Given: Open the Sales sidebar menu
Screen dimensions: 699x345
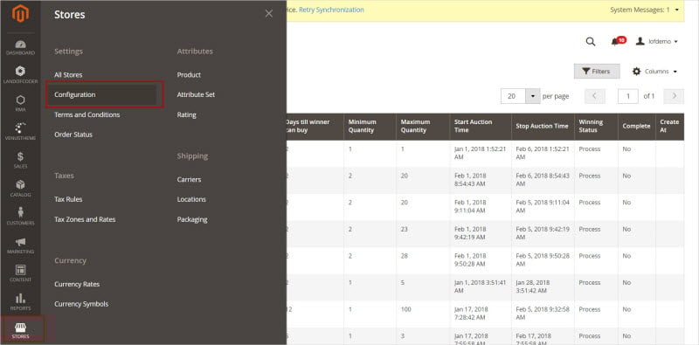Looking at the screenshot, I should click(x=20, y=160).
